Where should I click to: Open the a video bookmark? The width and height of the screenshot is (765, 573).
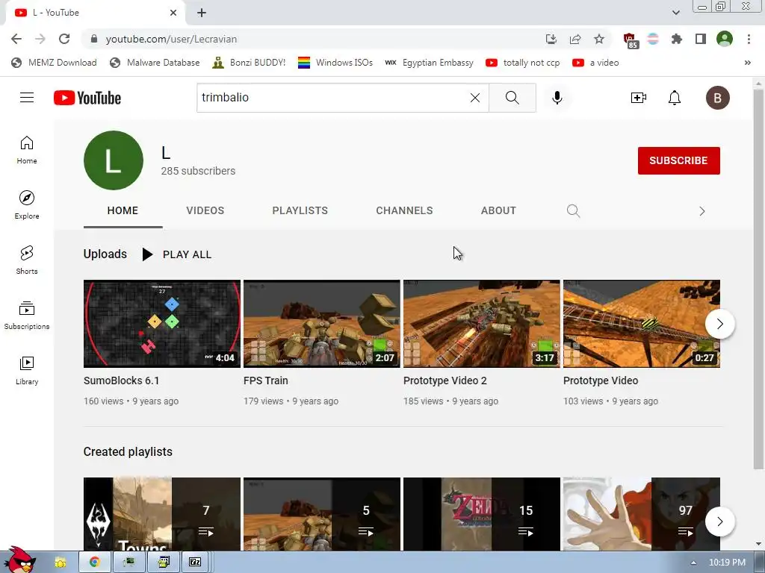tap(595, 63)
